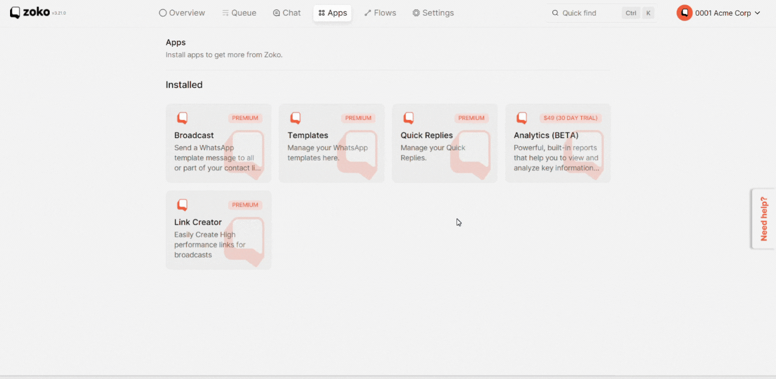Screen dimensions: 776x379
Task: Click the Templates card Zoko icon
Action: (x=295, y=118)
